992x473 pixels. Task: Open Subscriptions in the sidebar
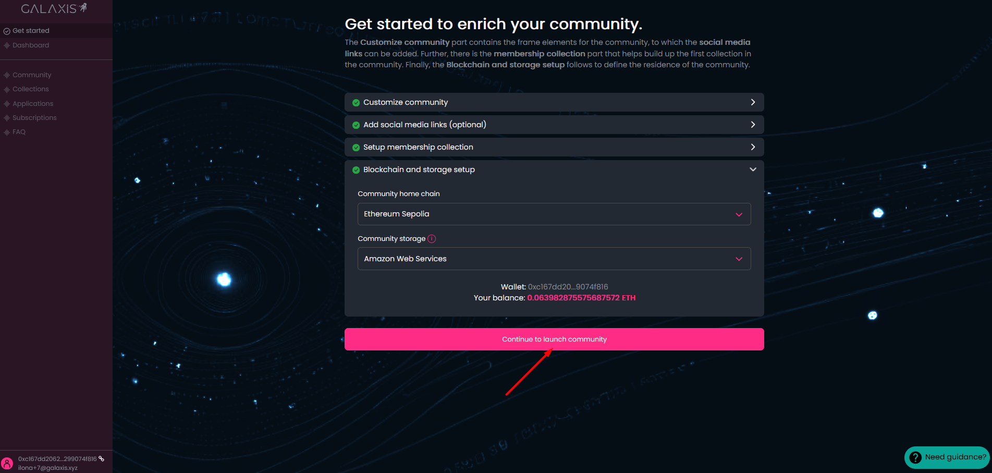[34, 118]
